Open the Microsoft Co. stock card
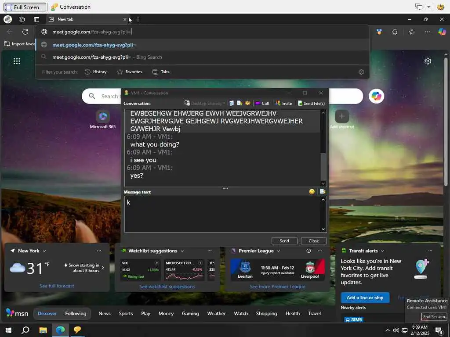 point(184,270)
